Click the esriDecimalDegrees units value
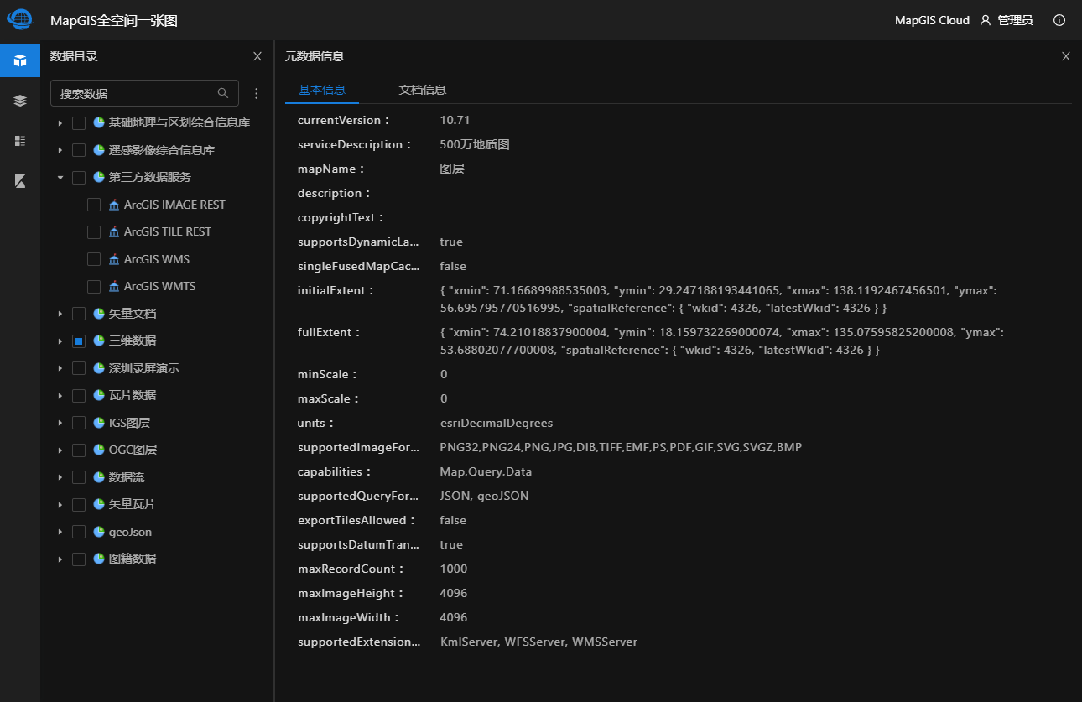The width and height of the screenshot is (1082, 702). (x=497, y=423)
